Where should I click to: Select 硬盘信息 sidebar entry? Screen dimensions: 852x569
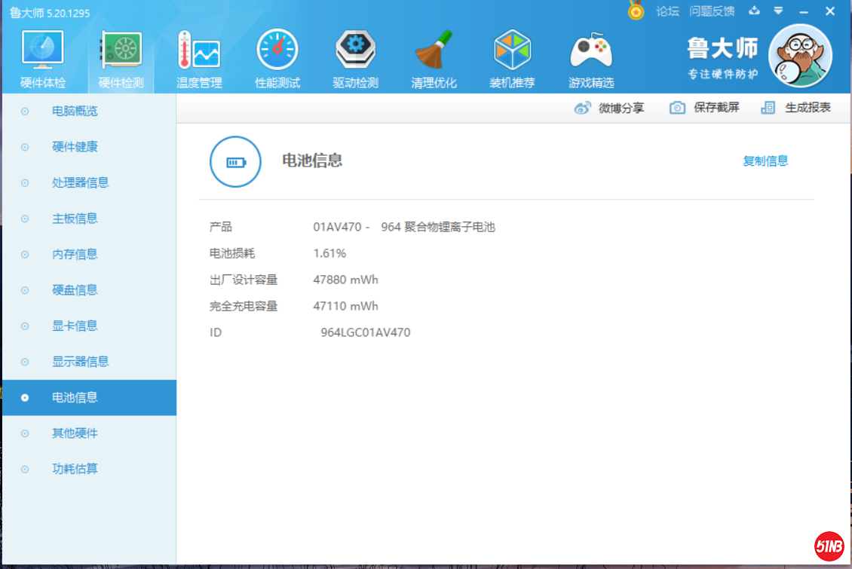coord(75,290)
